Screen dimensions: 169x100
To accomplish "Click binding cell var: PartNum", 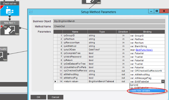I will pyautogui.click(x=147, y=39).
